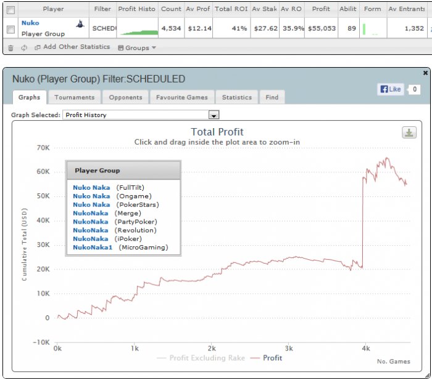Toggle the Profit legend series

click(267, 358)
